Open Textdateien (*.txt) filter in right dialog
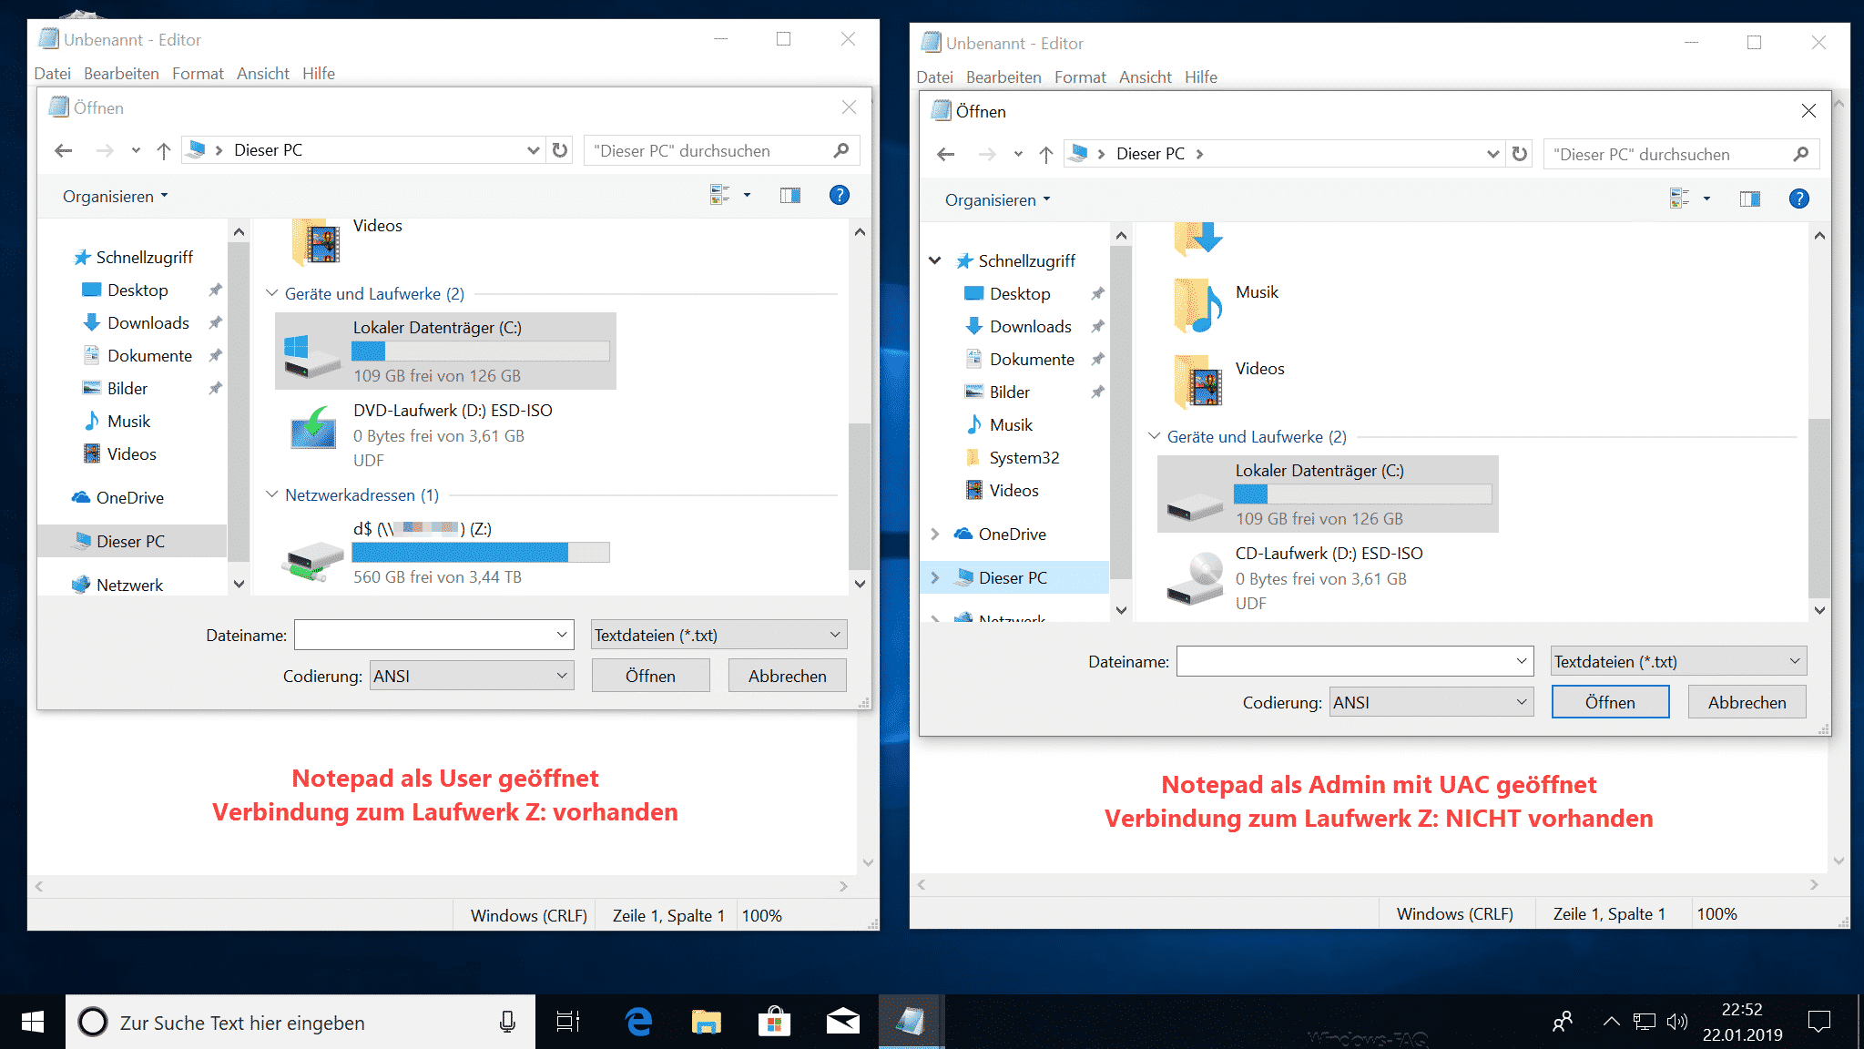 click(1679, 661)
